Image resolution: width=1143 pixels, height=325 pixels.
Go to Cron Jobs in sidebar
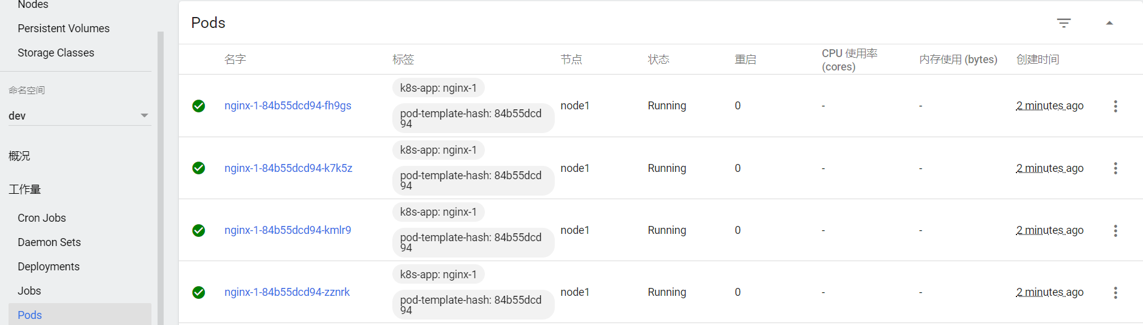point(42,218)
